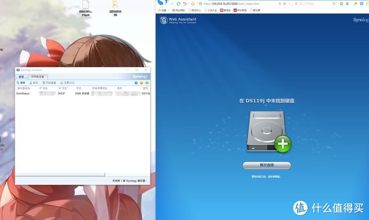Click the browser green refresh icon
This screenshot has width=369, height=220.
[178, 4]
